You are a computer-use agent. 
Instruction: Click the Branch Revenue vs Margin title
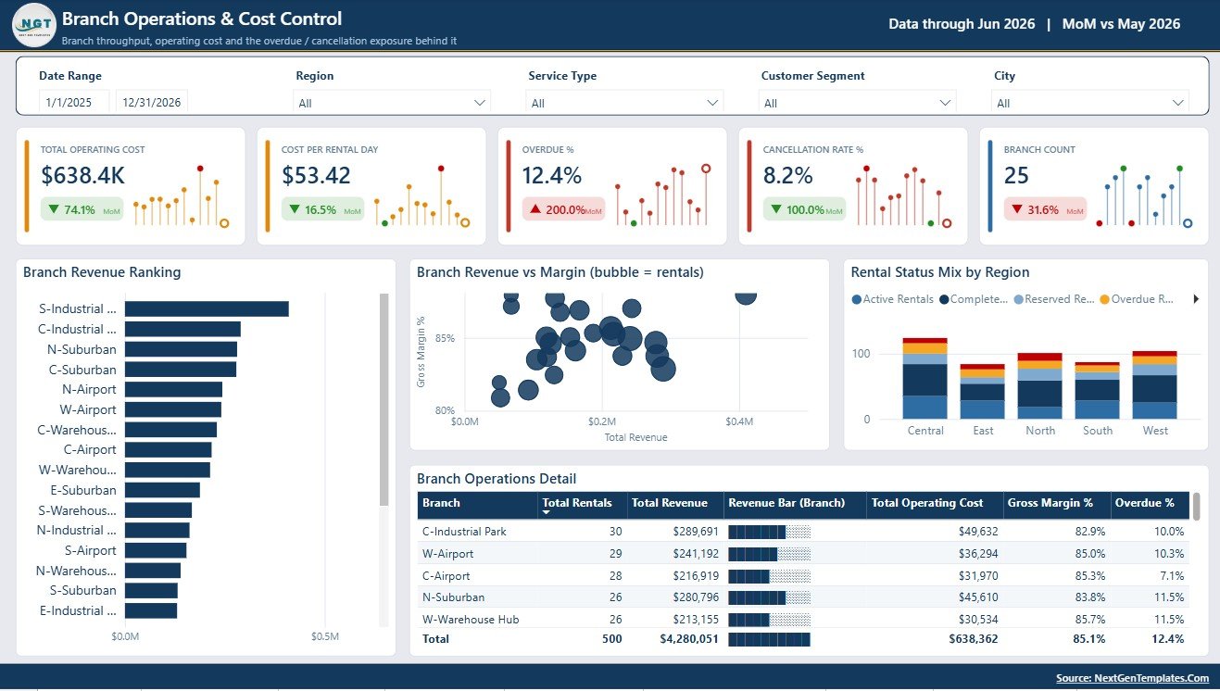pyautogui.click(x=560, y=272)
